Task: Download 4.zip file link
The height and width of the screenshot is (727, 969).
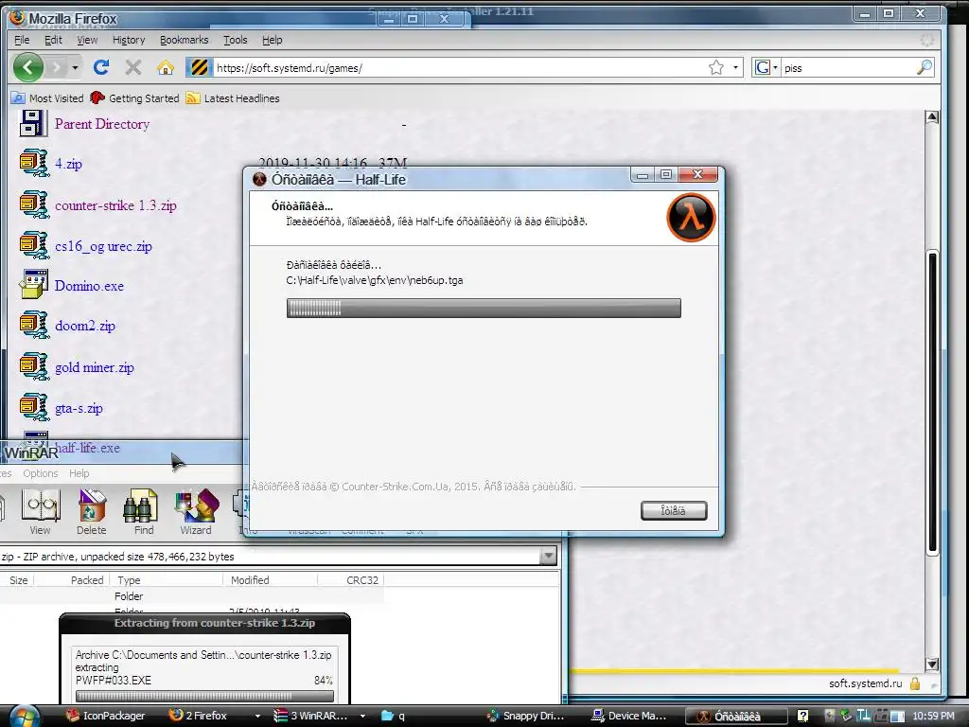Action: 68,164
